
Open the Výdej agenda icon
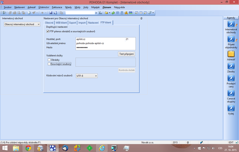[x=231, y=110]
